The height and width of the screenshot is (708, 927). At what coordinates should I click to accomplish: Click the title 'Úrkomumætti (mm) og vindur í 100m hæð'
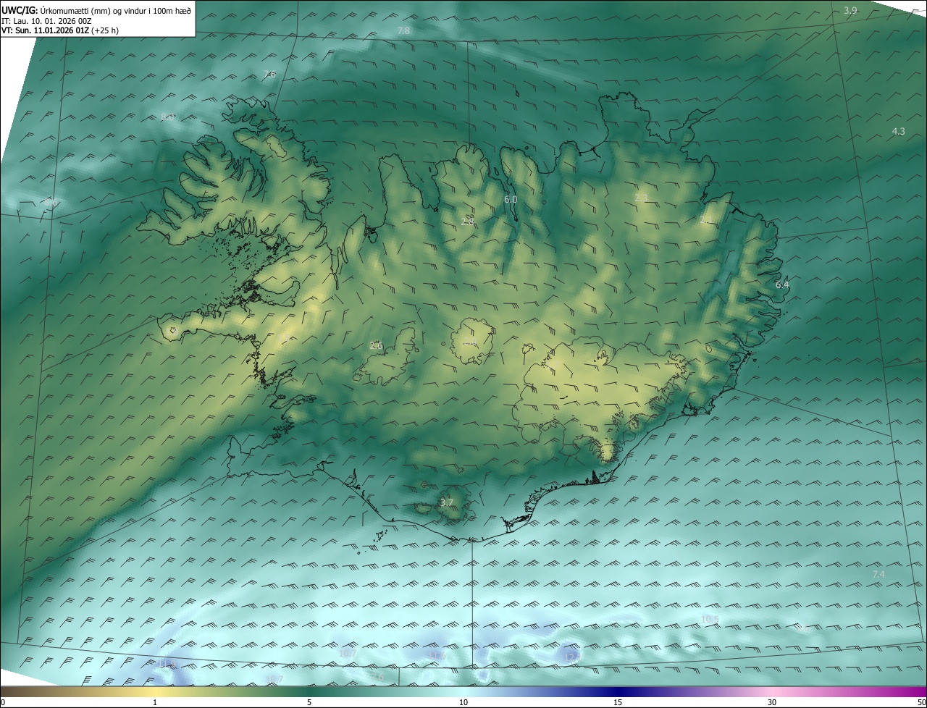[115, 10]
